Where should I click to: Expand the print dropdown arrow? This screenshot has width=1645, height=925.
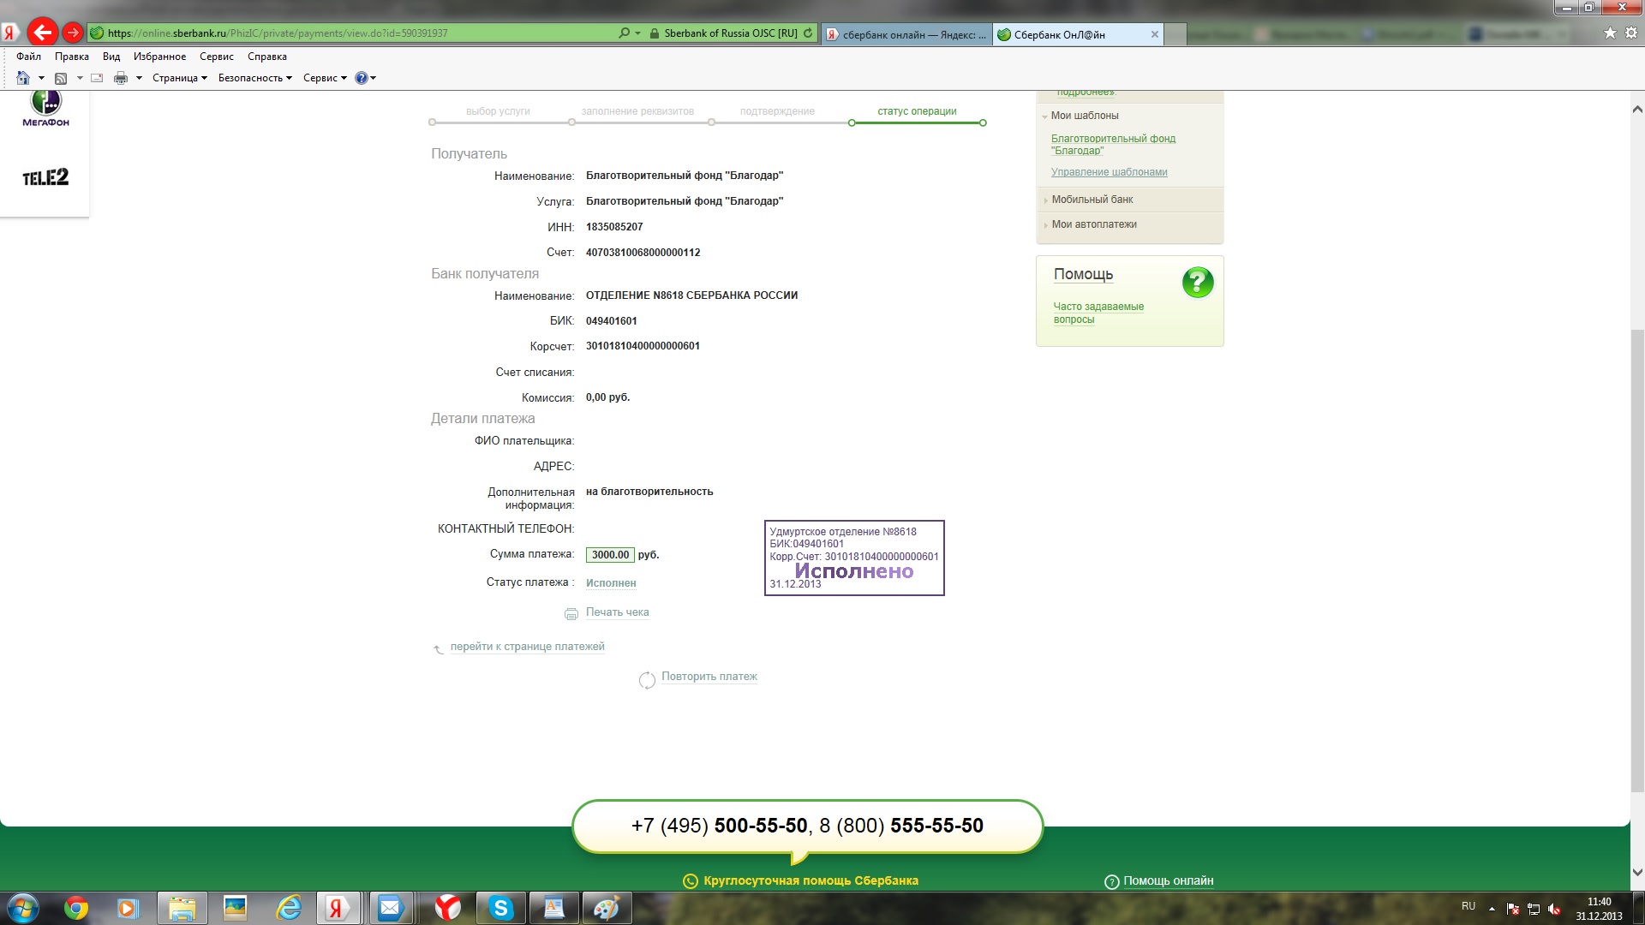[x=139, y=78]
